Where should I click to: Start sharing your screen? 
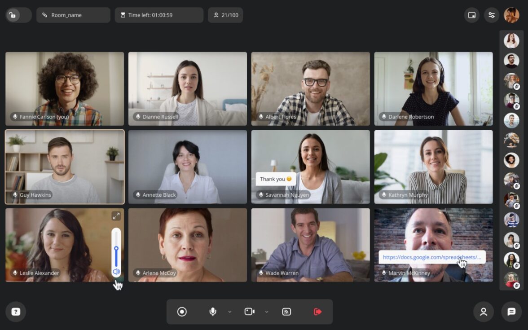pos(286,311)
